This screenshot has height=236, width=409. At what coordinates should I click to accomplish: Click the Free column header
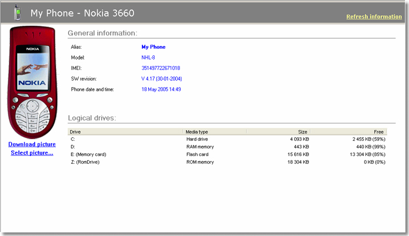pyautogui.click(x=378, y=132)
